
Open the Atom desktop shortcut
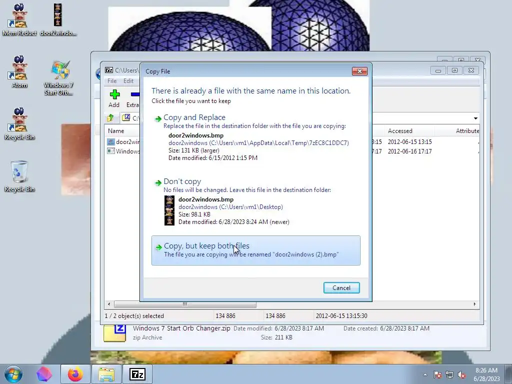pyautogui.click(x=19, y=72)
